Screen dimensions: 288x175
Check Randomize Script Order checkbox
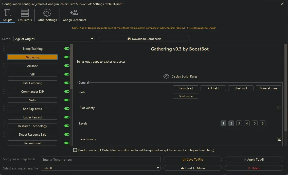(x=75, y=150)
